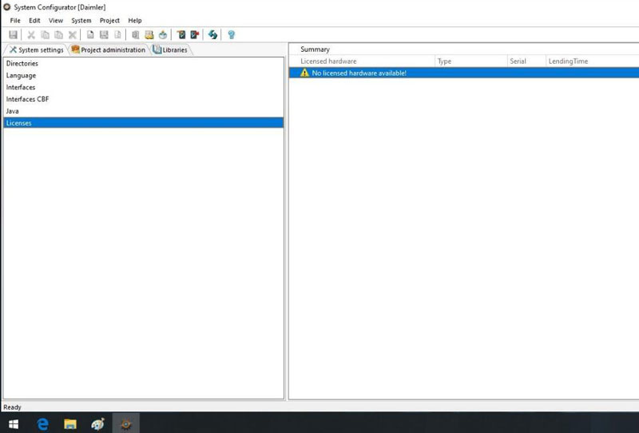The width and height of the screenshot is (639, 433).
Task: Click the yellow project folder toolbar icon
Action: [x=149, y=34]
